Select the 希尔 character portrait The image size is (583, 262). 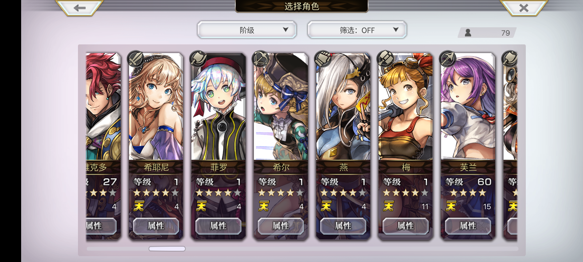pos(281,106)
